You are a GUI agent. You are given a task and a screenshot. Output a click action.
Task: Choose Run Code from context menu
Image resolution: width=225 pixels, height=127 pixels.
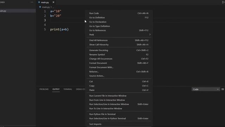(119, 13)
